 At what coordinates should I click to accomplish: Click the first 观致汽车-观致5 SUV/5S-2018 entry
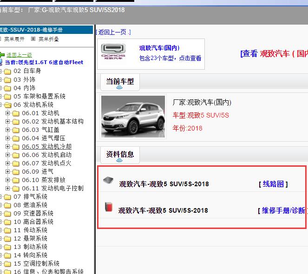click(164, 184)
